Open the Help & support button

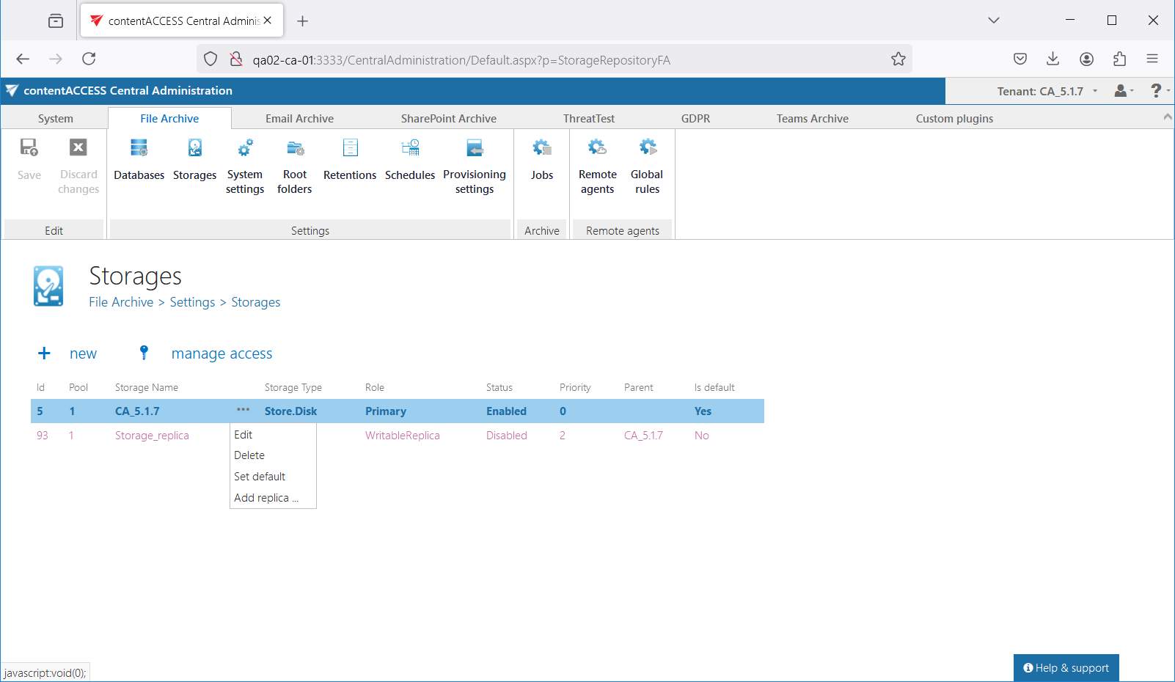point(1066,668)
